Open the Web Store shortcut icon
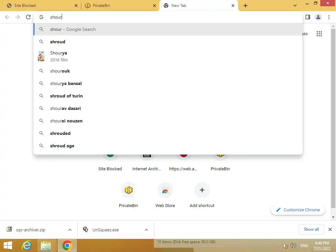 (x=165, y=190)
